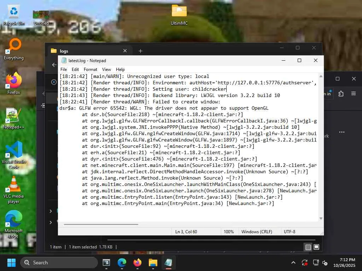Close the logs tab in File Explorer
Screen dimensions: 362x271
(125, 51)
